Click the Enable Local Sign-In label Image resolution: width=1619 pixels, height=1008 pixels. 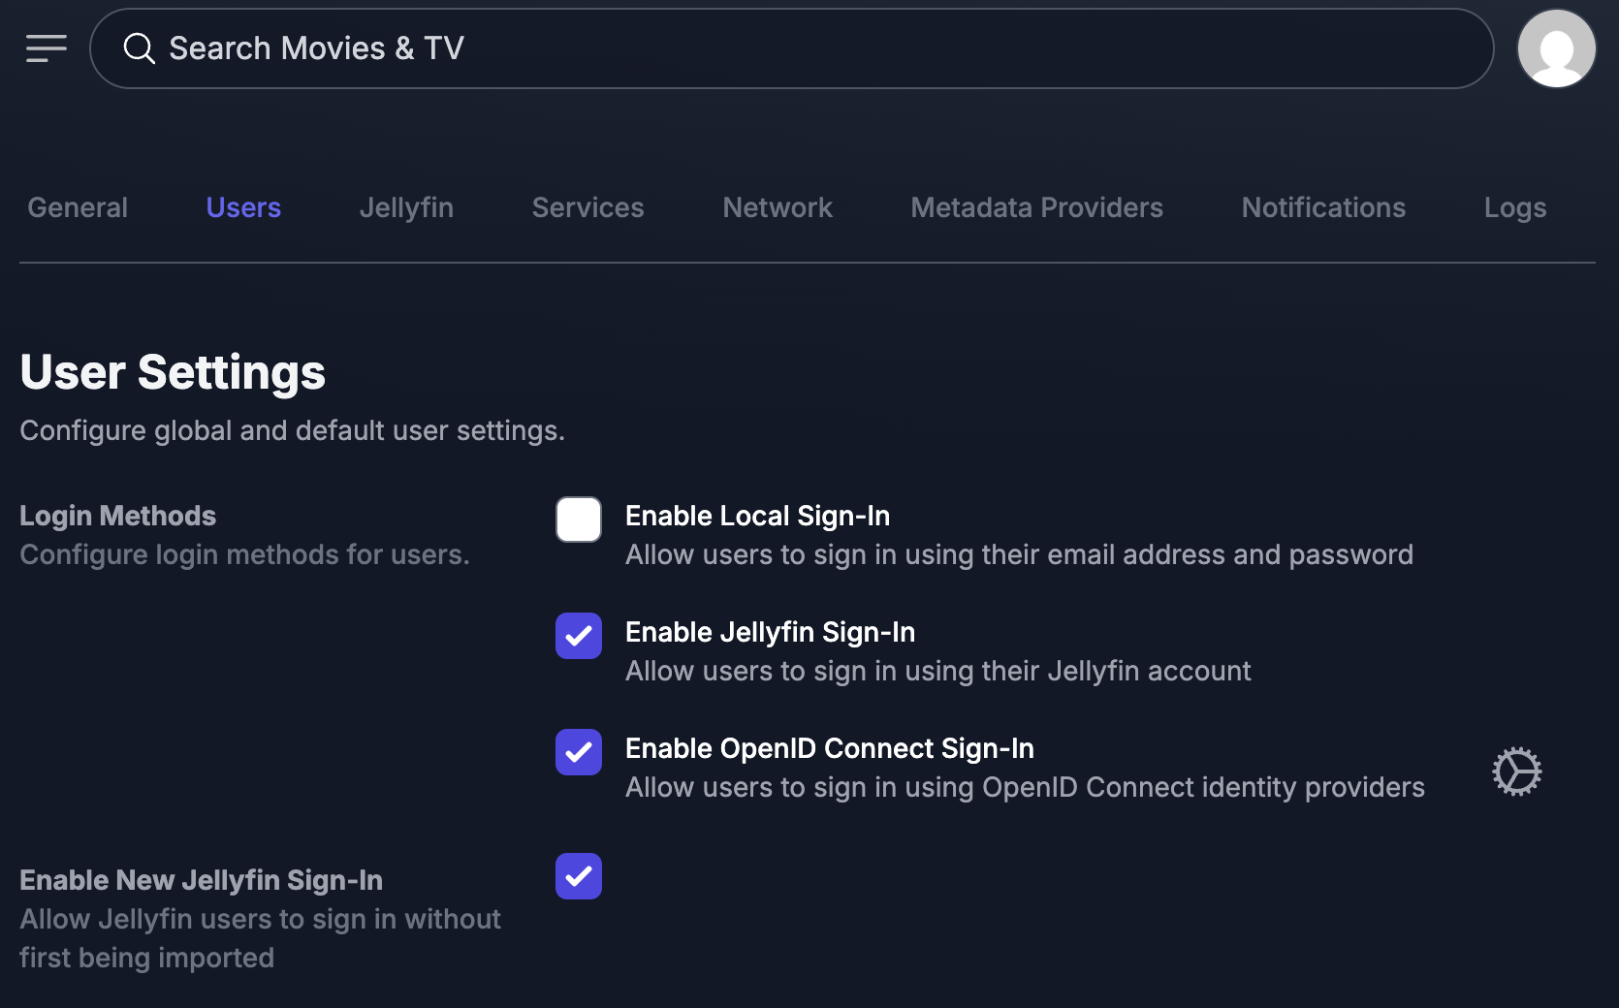(757, 516)
